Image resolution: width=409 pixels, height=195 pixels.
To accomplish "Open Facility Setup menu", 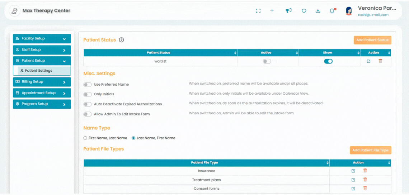I will coord(42,39).
